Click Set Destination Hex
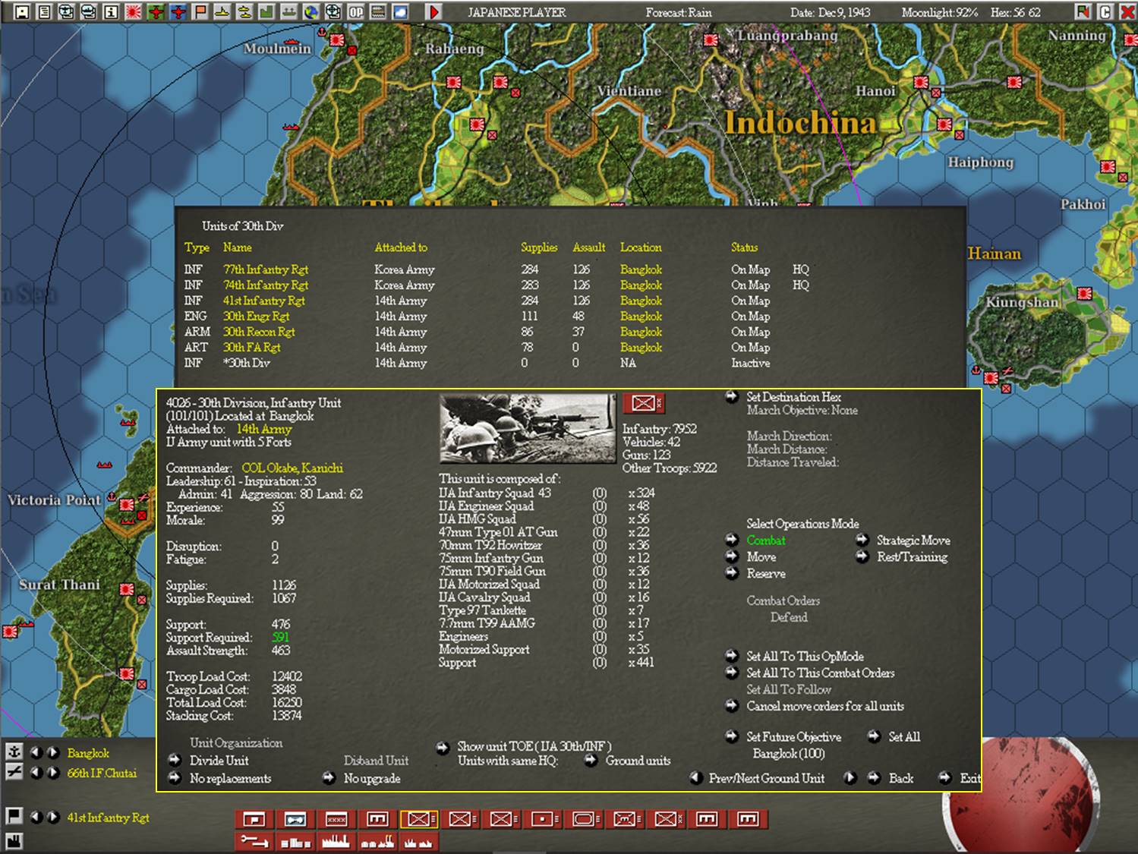This screenshot has height=854, width=1138. click(793, 397)
